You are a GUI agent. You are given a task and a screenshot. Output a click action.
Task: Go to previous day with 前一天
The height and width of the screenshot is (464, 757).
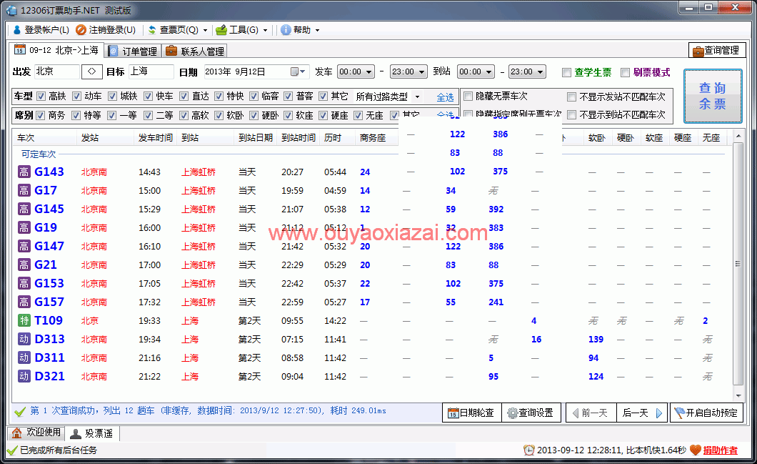coord(591,413)
